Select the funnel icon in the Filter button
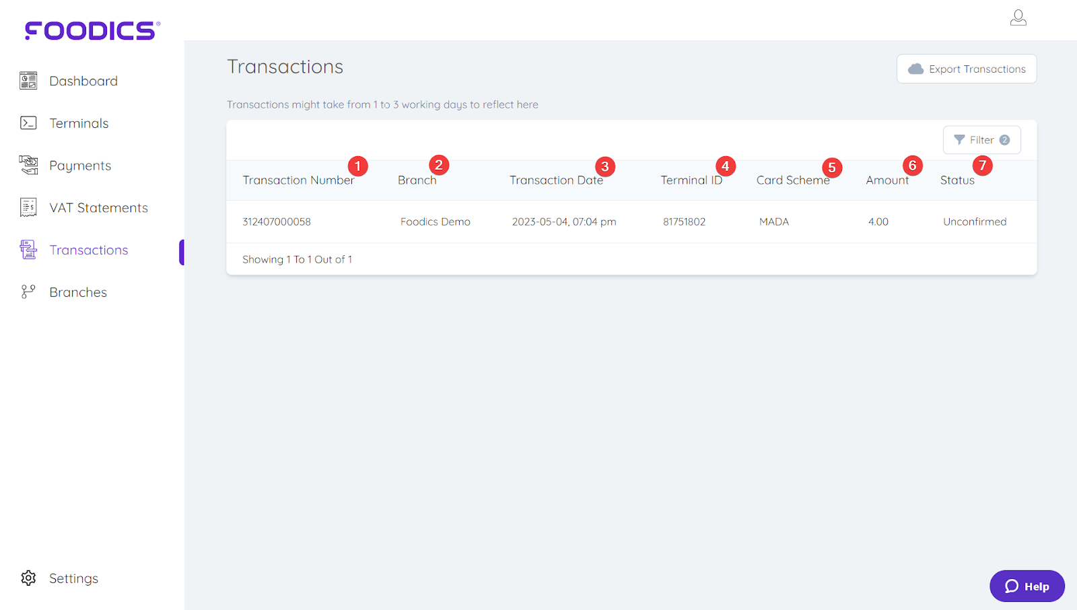Image resolution: width=1077 pixels, height=610 pixels. click(x=959, y=139)
